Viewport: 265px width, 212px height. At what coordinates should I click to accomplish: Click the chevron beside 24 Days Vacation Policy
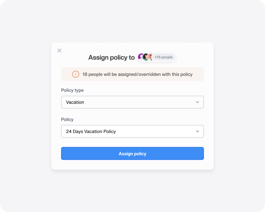(197, 131)
